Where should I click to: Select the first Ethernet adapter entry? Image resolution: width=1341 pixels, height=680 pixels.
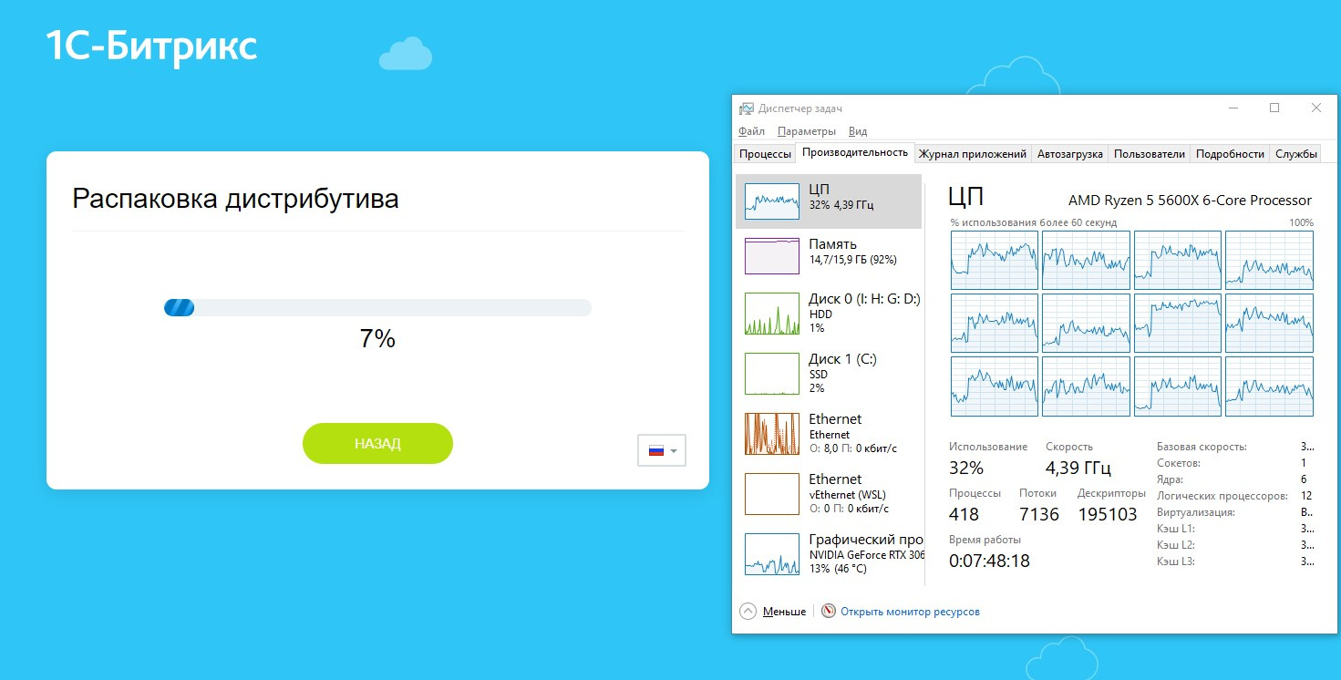coord(829,434)
